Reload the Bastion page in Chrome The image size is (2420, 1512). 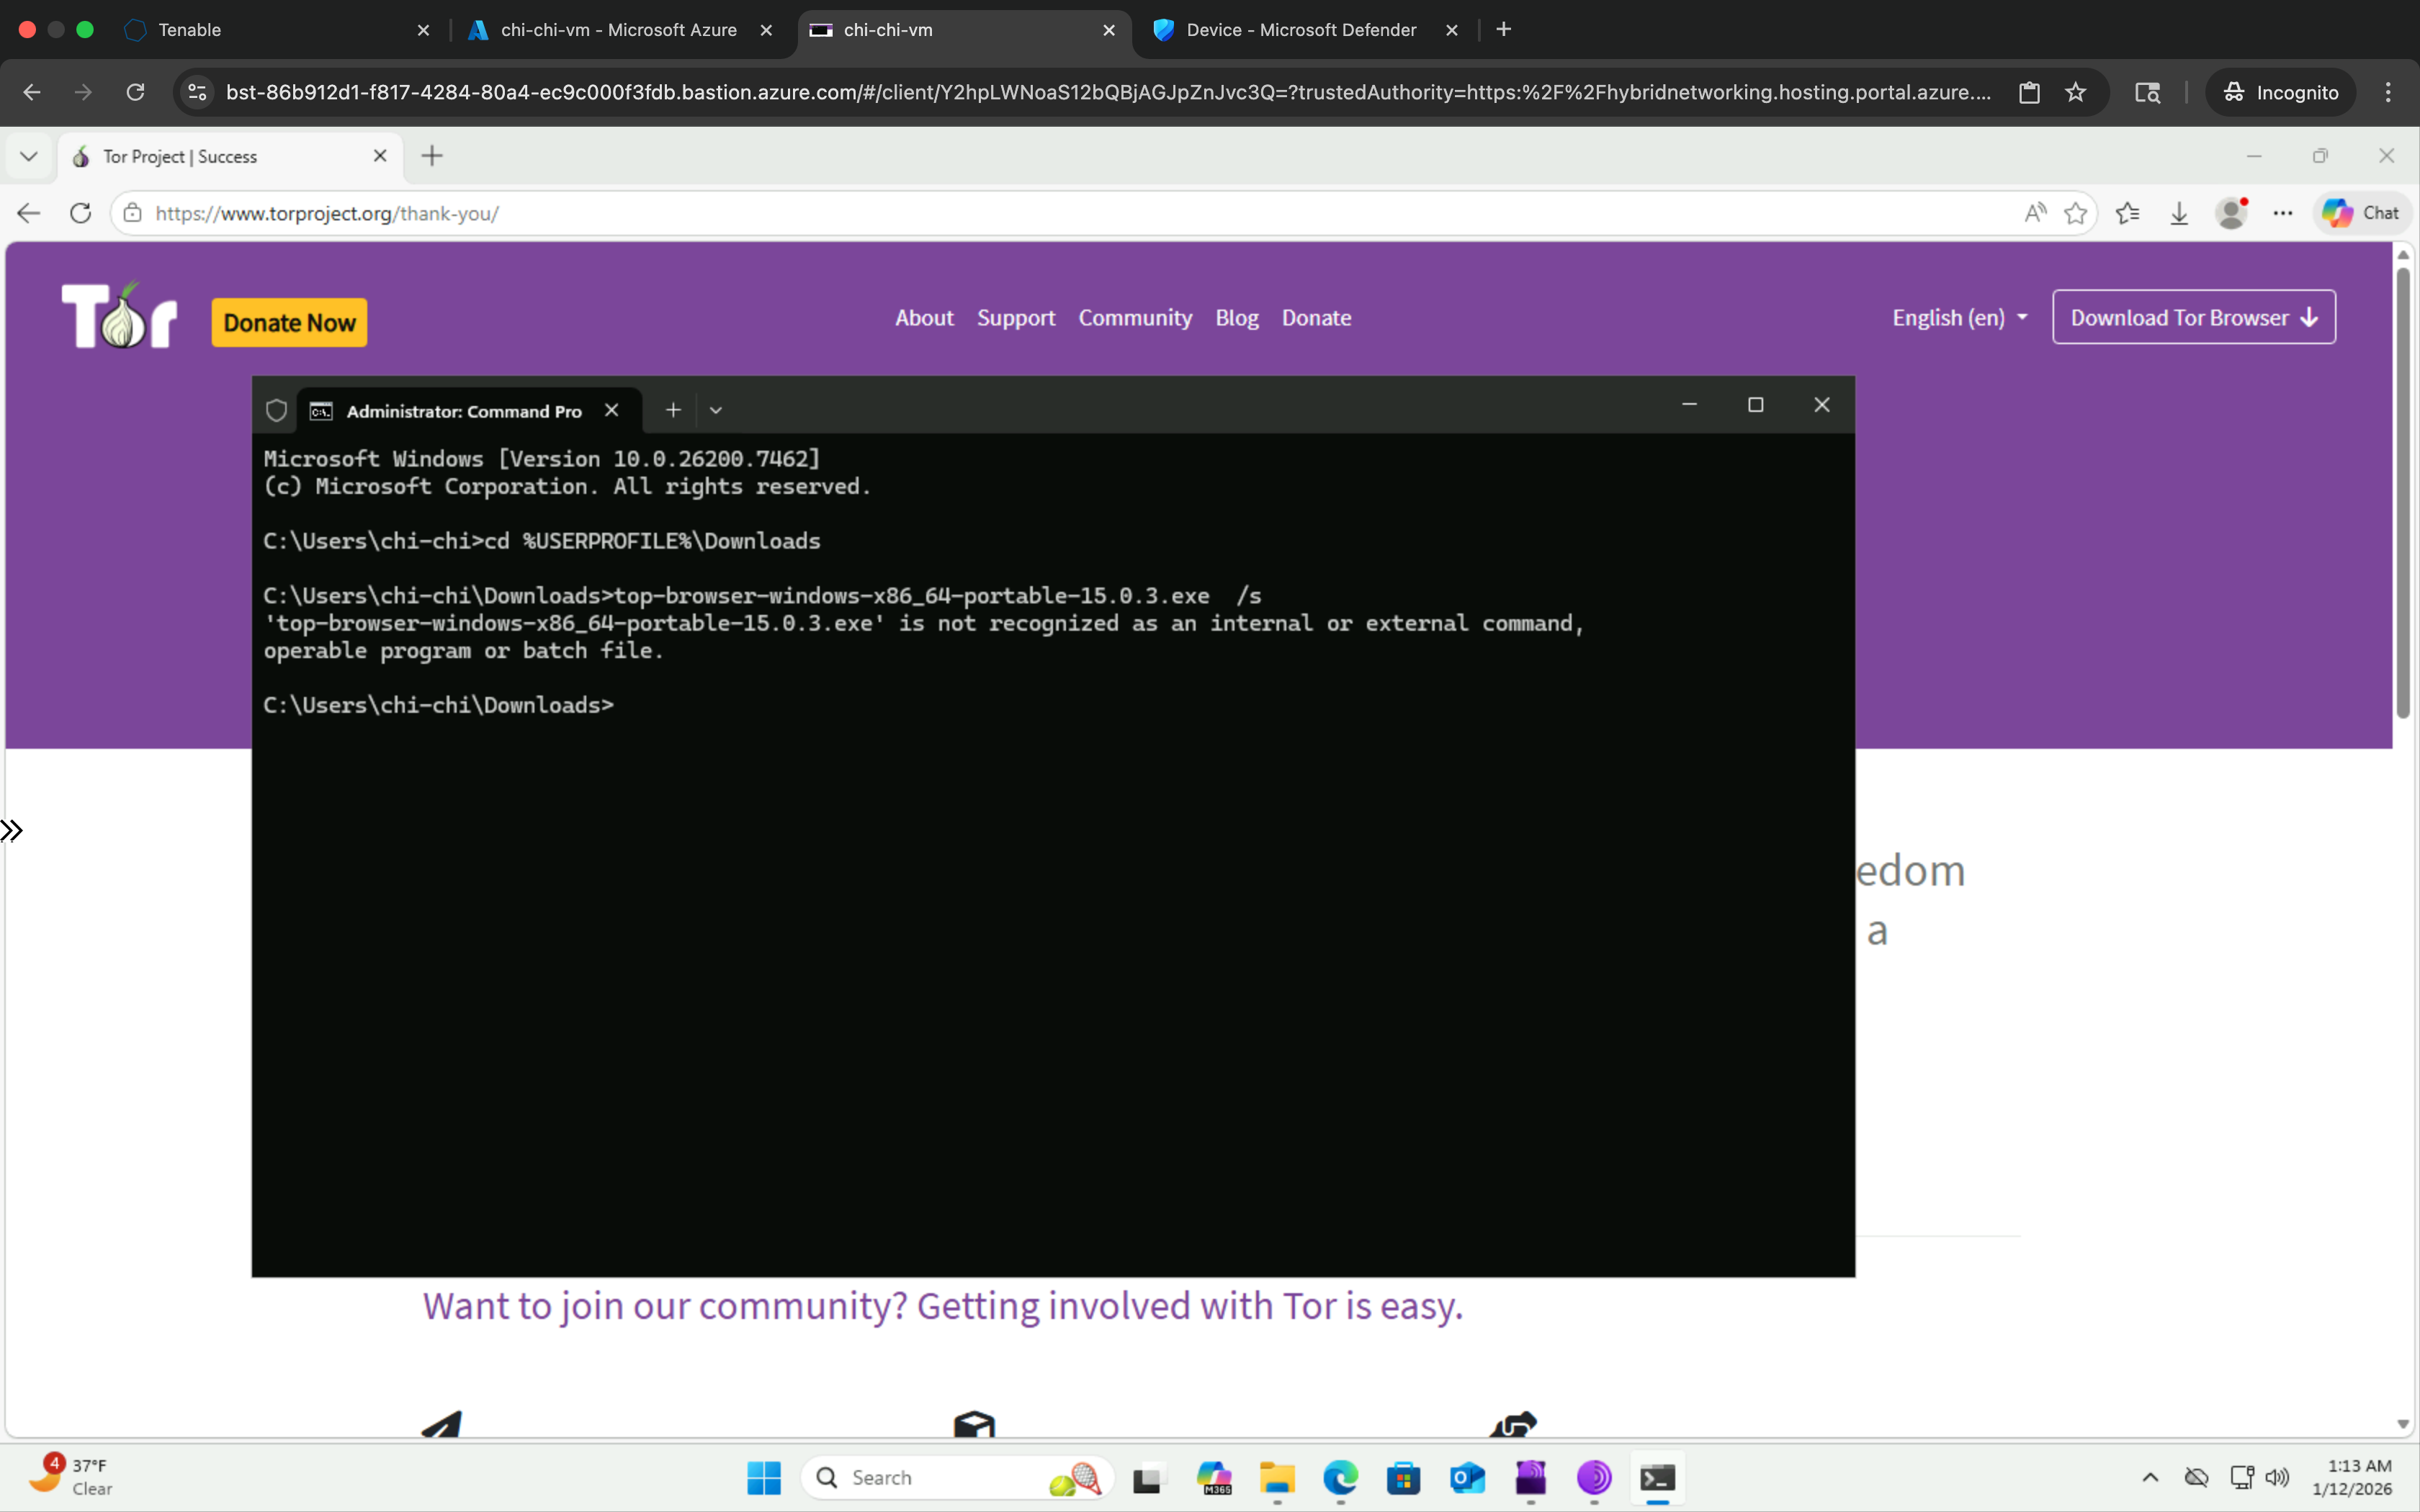(x=135, y=92)
